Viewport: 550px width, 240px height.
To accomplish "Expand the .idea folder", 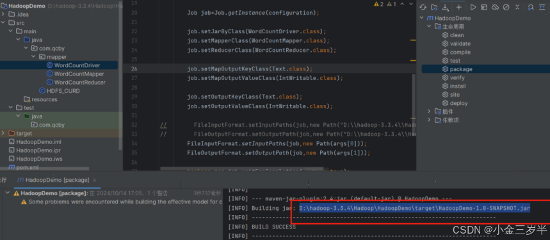I will coord(3,14).
